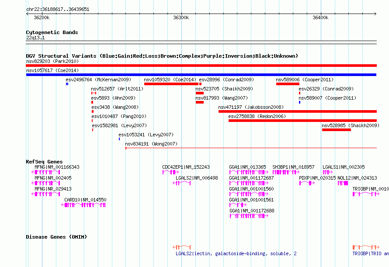Click the esv2496764 small blue gain marker
The width and height of the screenshot is (389, 267).
pyautogui.click(x=67, y=84)
